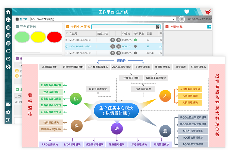Click the 今日生产任务 search input field
The width and height of the screenshot is (229, 154).
tap(123, 27)
